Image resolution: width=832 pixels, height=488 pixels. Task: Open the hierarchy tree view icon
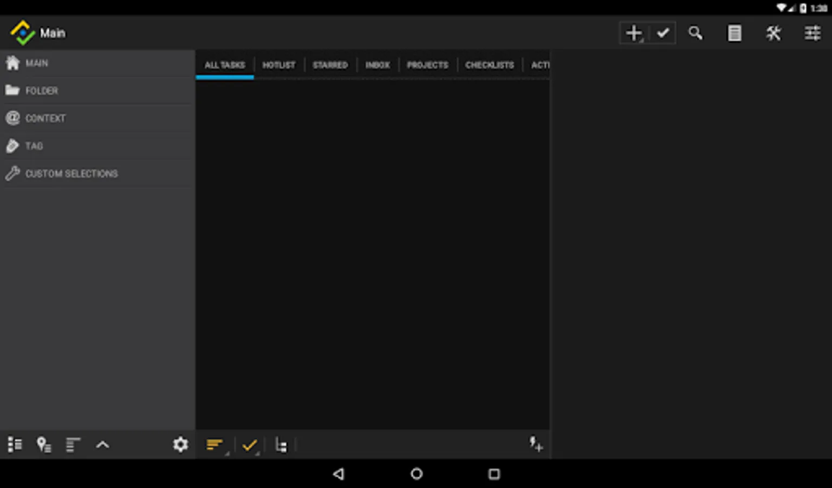[281, 445]
